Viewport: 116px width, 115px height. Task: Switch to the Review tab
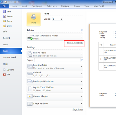tap(77, 6)
